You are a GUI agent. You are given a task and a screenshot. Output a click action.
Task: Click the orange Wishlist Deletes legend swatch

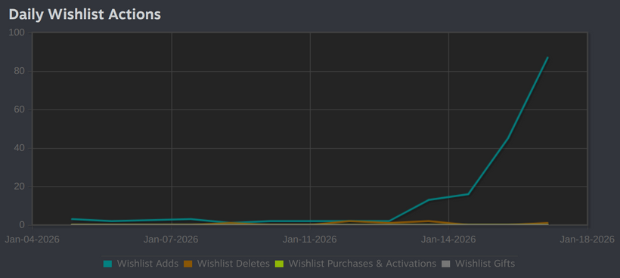188,264
